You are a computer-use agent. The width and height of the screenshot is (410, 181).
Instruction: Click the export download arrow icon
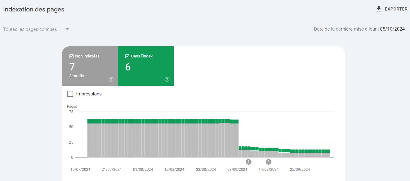click(378, 9)
